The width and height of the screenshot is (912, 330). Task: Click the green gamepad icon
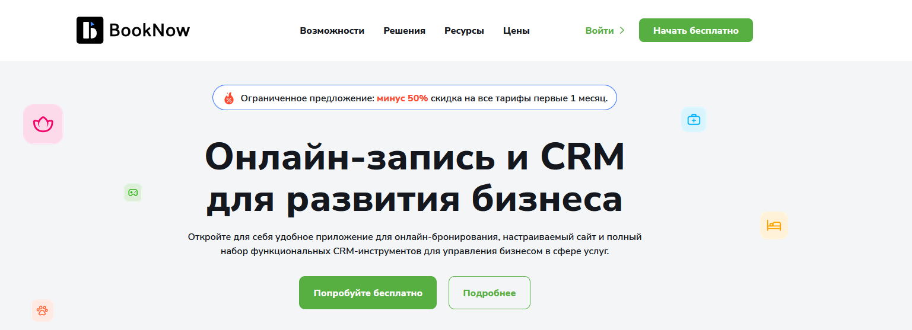click(x=133, y=193)
